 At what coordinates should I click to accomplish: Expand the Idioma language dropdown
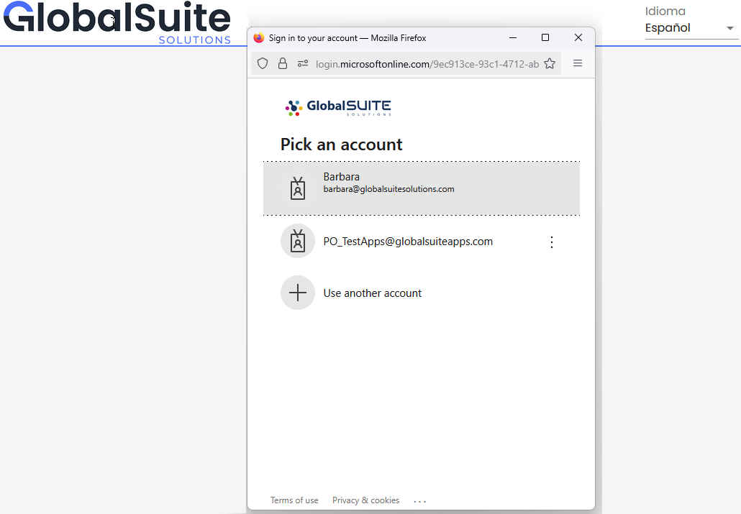pyautogui.click(x=691, y=28)
